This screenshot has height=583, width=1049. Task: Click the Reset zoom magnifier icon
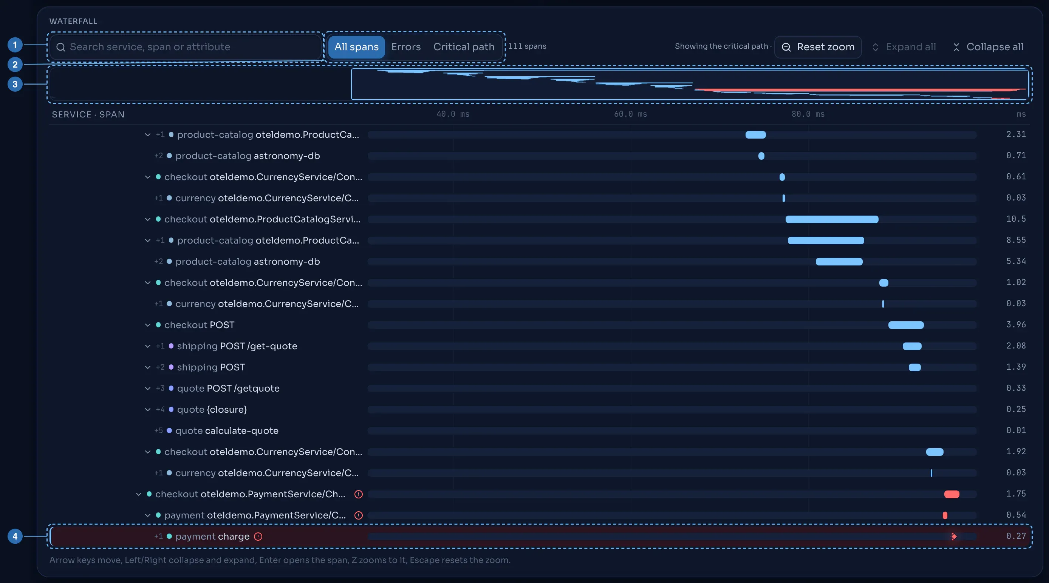pyautogui.click(x=786, y=47)
